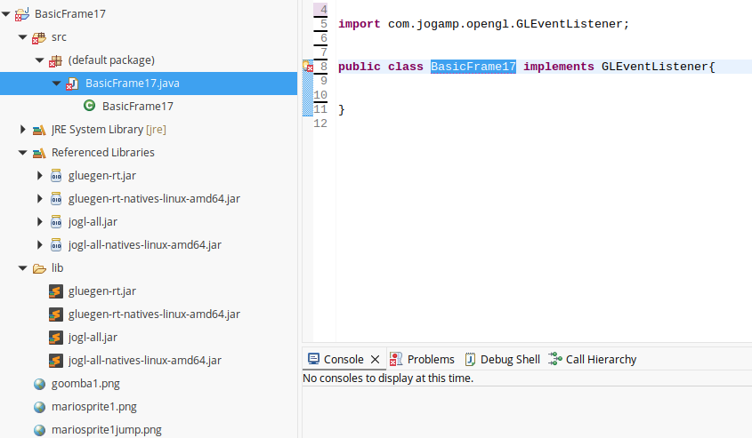This screenshot has height=438, width=752.
Task: Click the highlighted BasicFrame17 class name in editor
Action: point(473,67)
